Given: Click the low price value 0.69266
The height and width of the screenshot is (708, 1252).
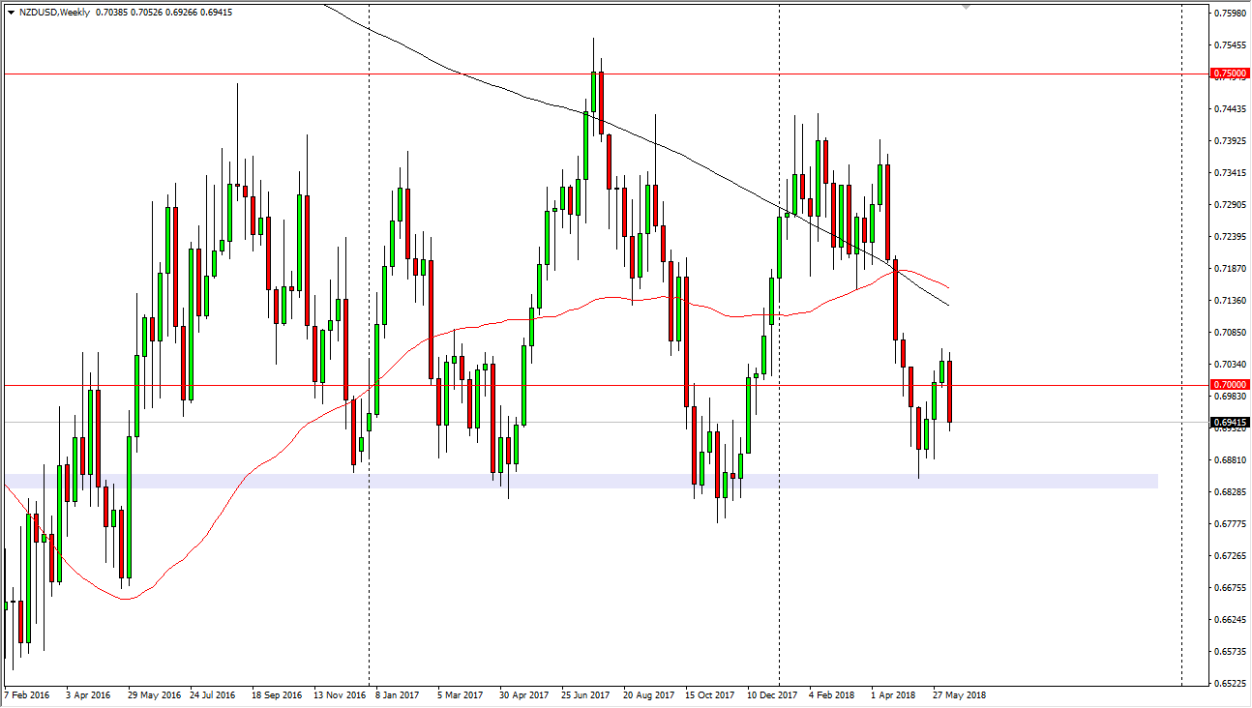Looking at the screenshot, I should (x=181, y=12).
